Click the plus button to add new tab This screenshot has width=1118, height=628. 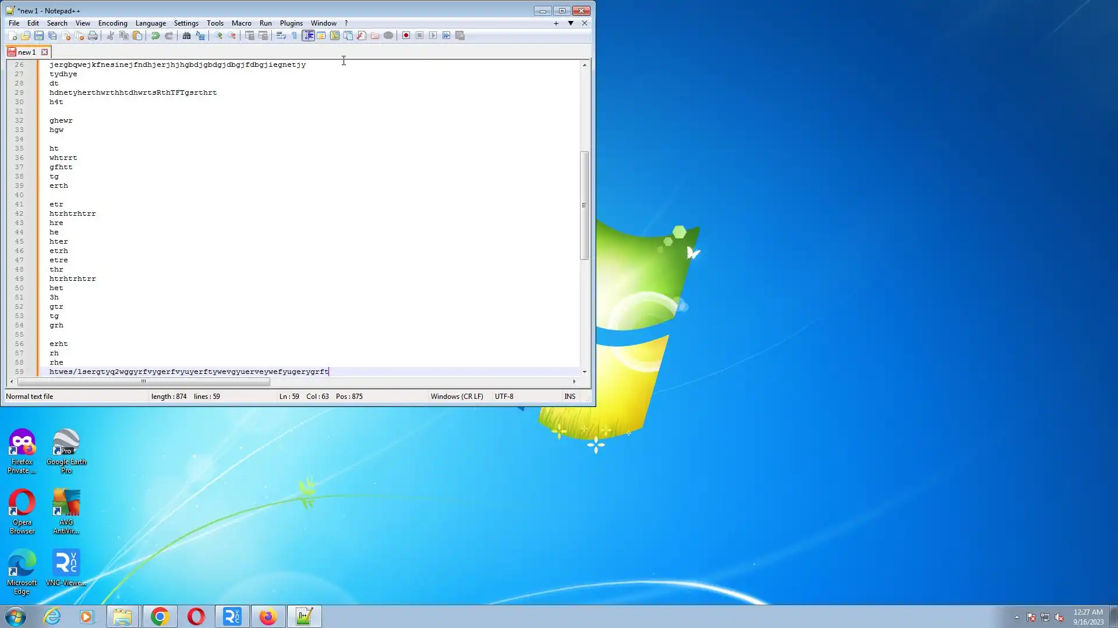(556, 23)
